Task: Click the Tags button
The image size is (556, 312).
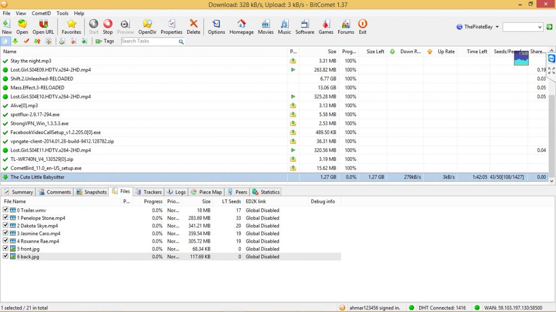Action: coord(105,41)
